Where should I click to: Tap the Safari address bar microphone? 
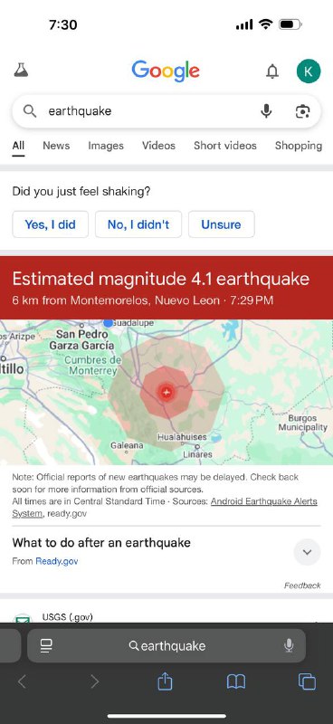[290, 645]
